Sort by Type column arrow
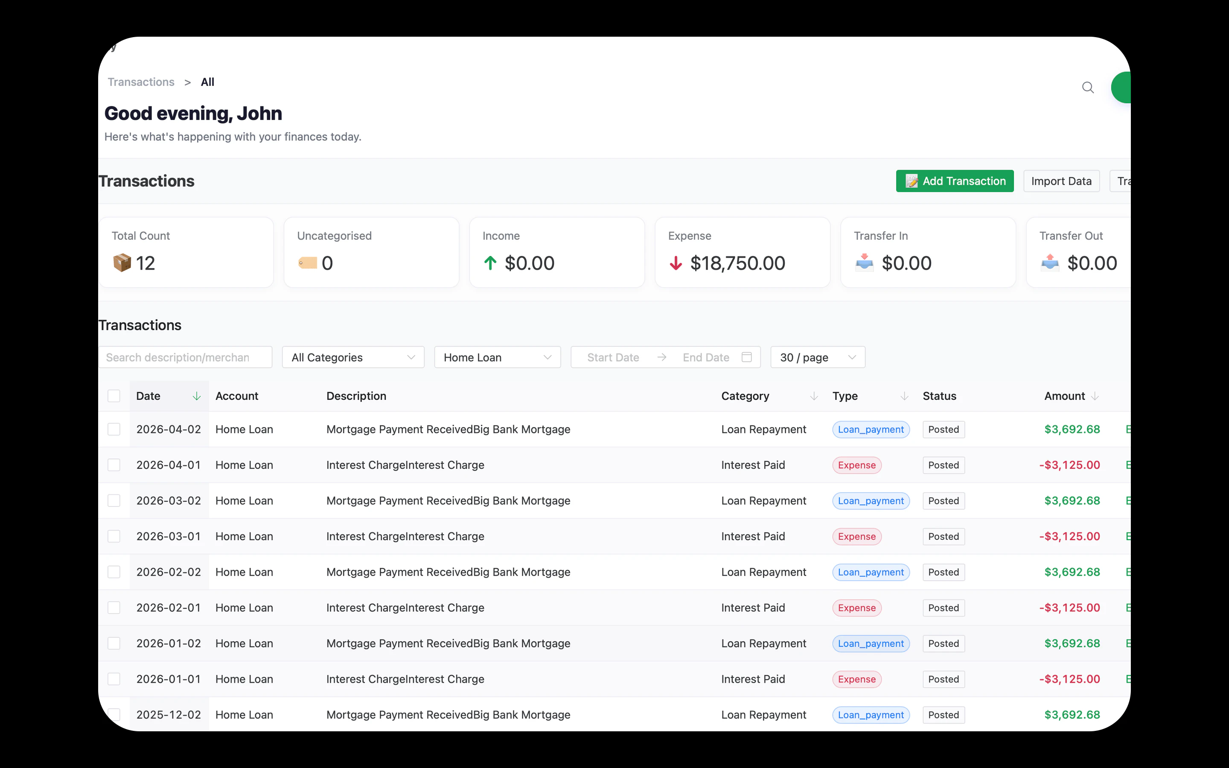This screenshot has height=768, width=1229. pyautogui.click(x=904, y=396)
